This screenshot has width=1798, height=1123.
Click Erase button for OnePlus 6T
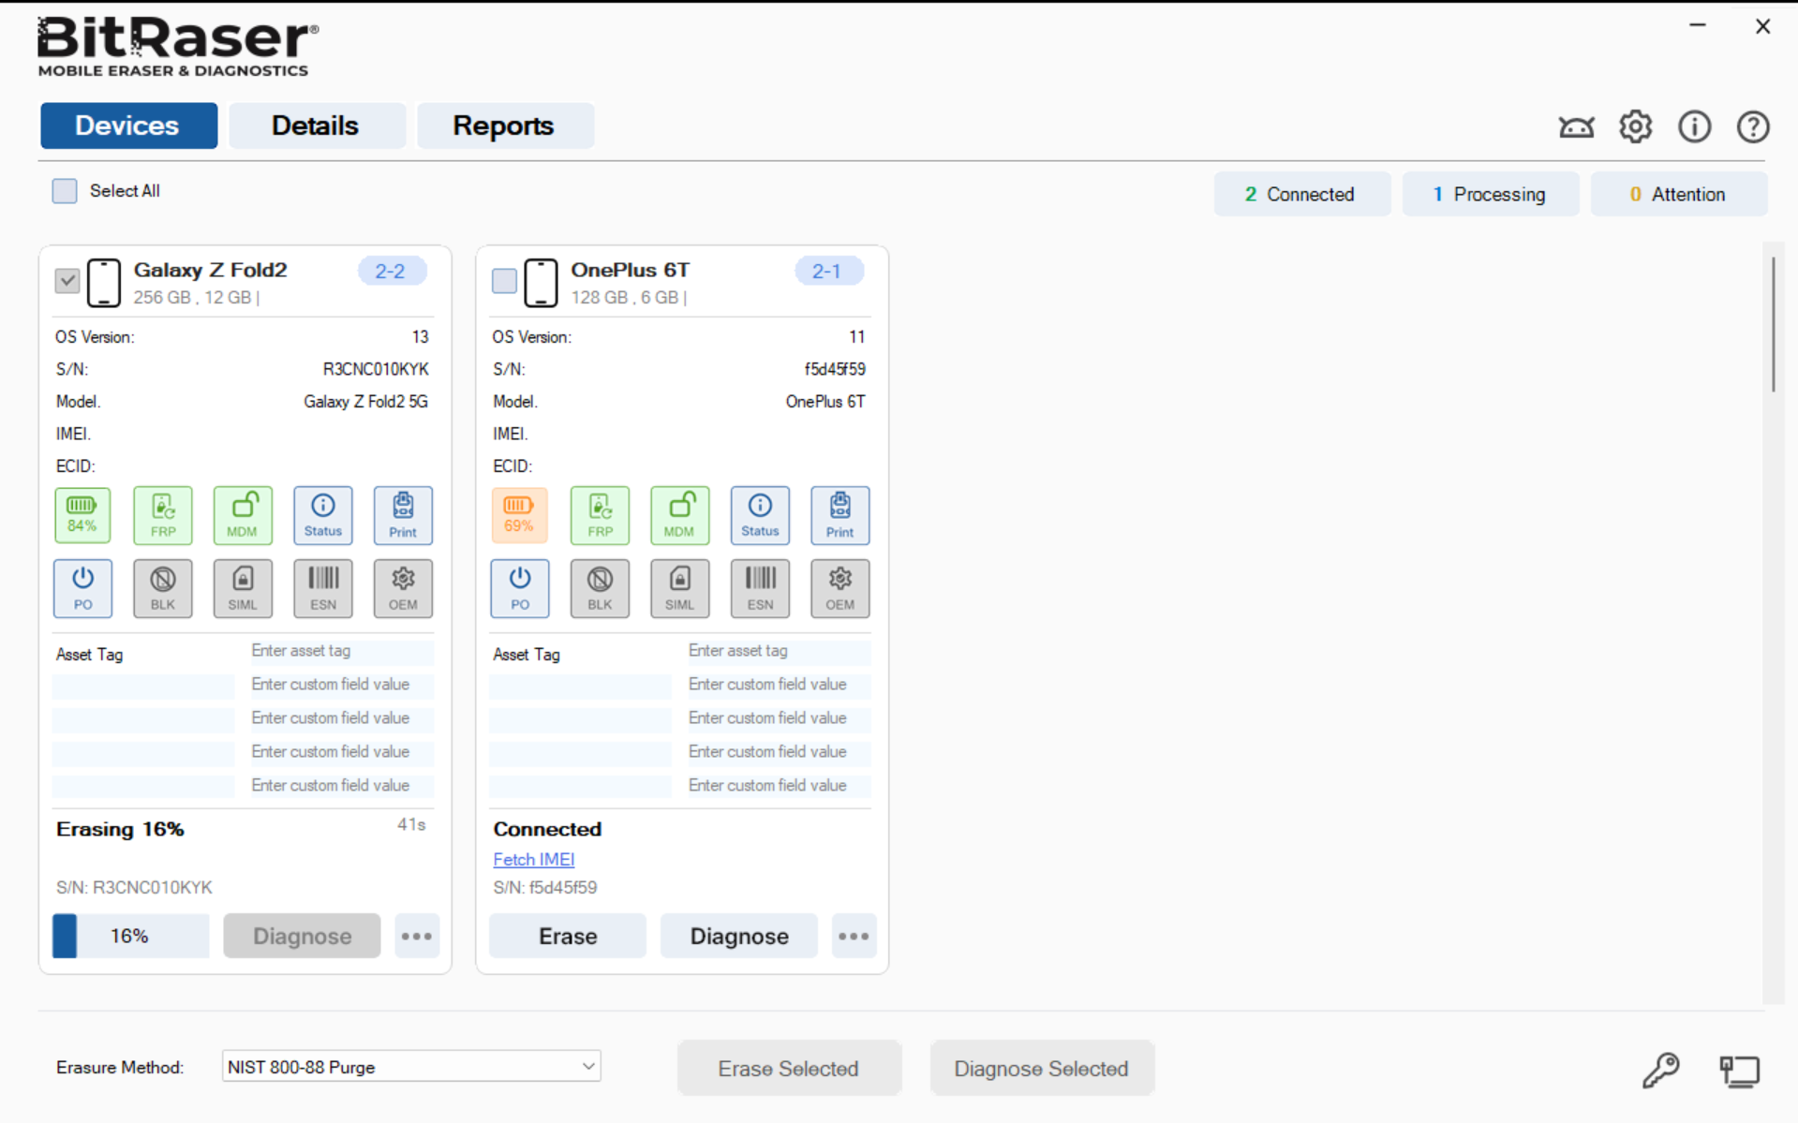click(x=568, y=936)
